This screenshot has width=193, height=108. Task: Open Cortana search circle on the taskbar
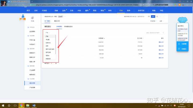point(9,105)
